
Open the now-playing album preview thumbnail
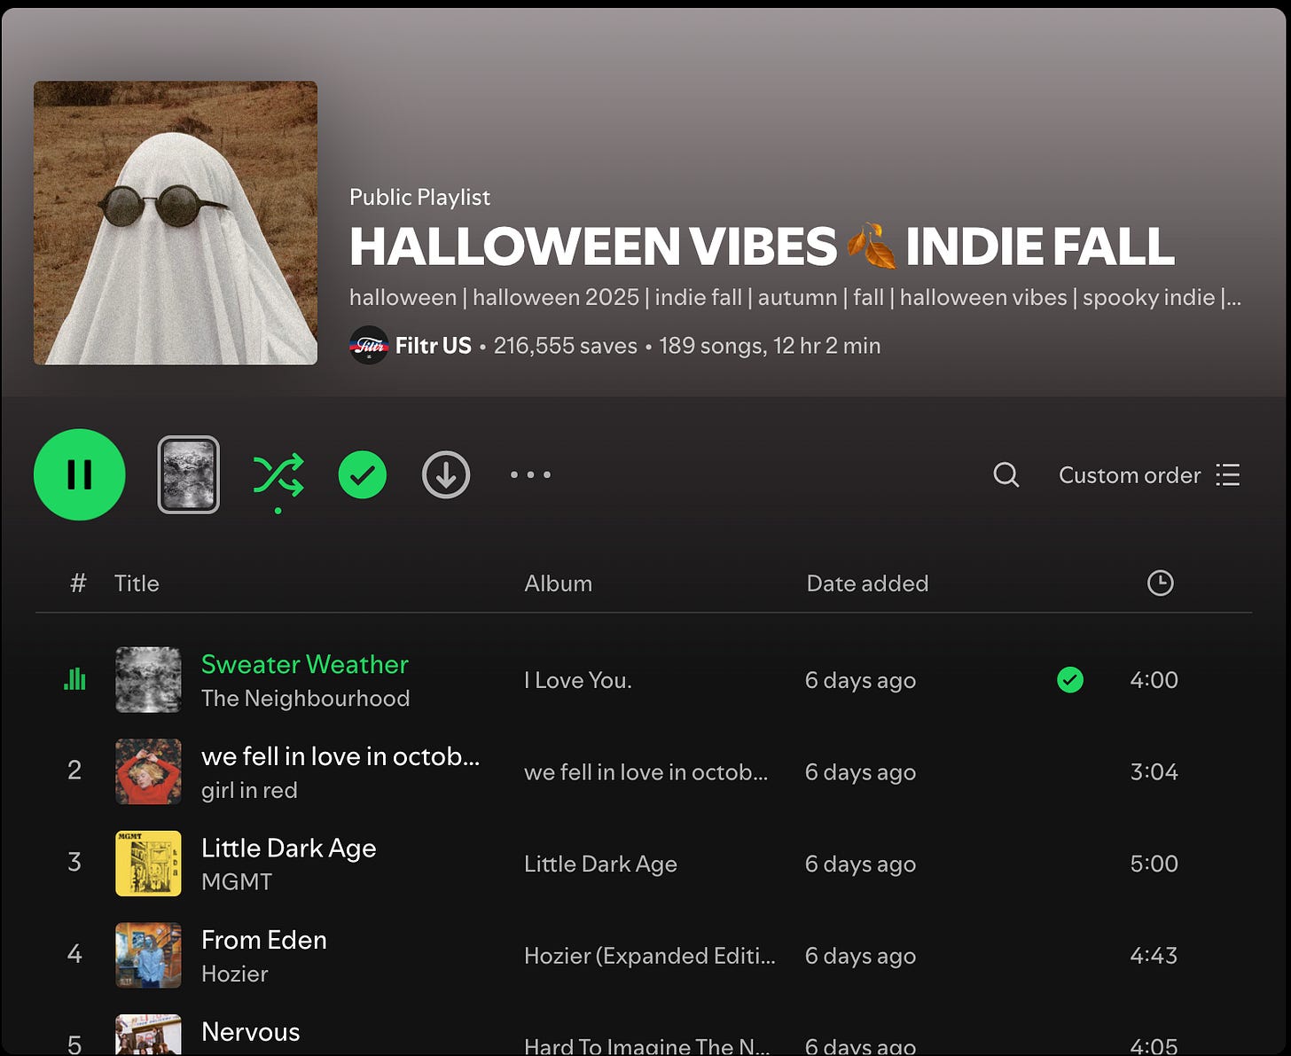coord(188,474)
